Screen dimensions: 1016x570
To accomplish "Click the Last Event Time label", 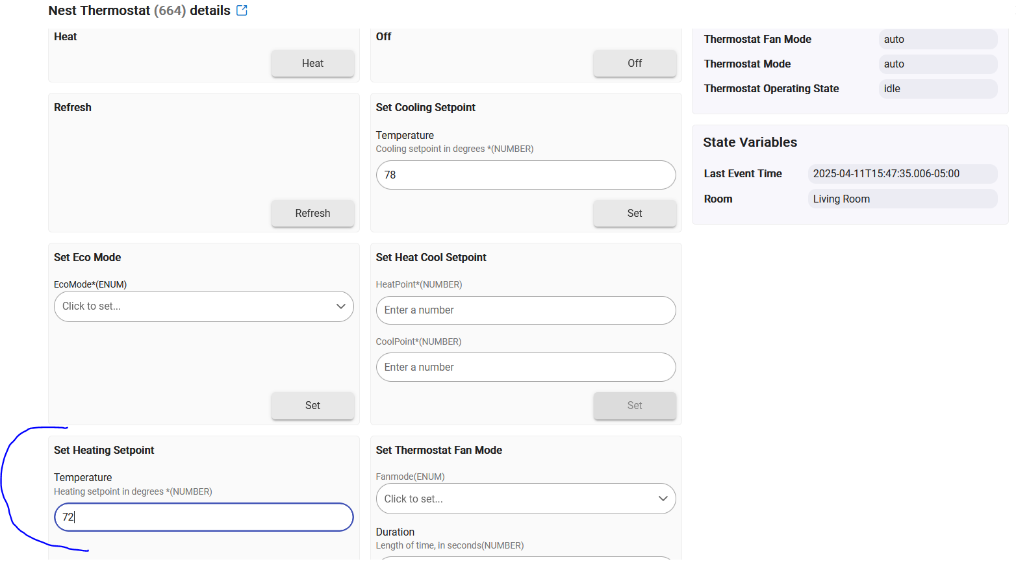I will point(743,173).
